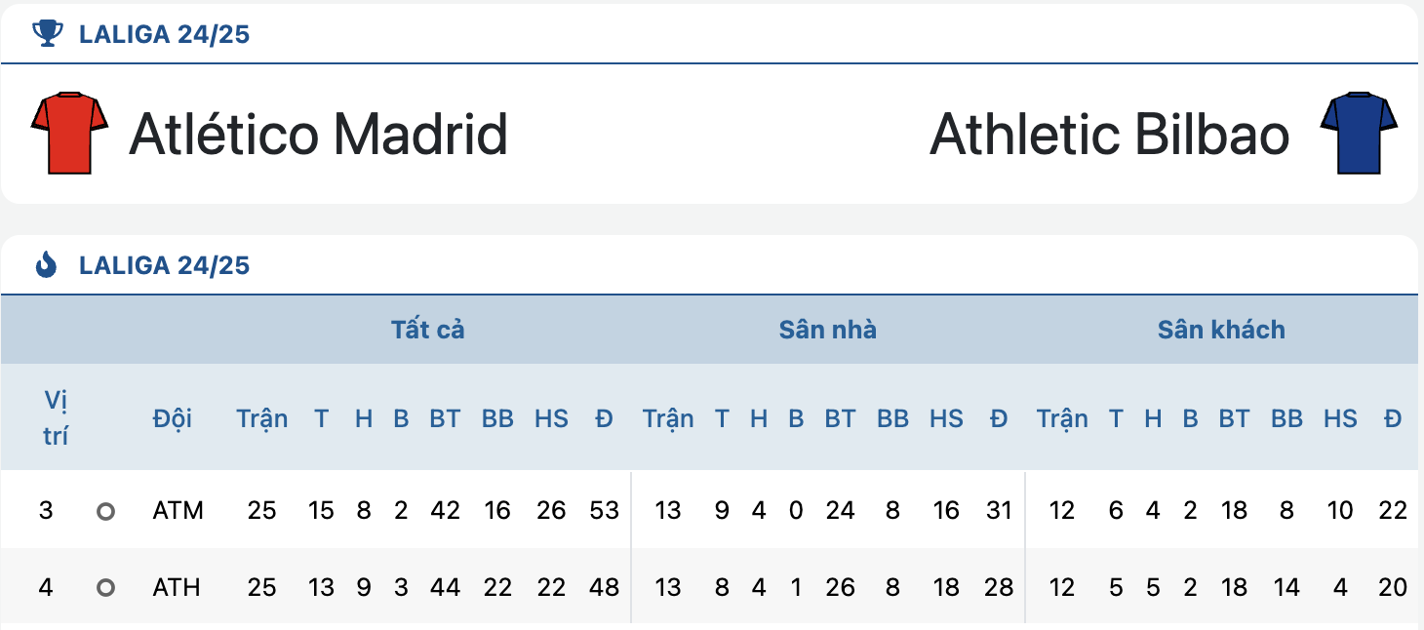Click the circle status icon in ATM row

tap(105, 510)
